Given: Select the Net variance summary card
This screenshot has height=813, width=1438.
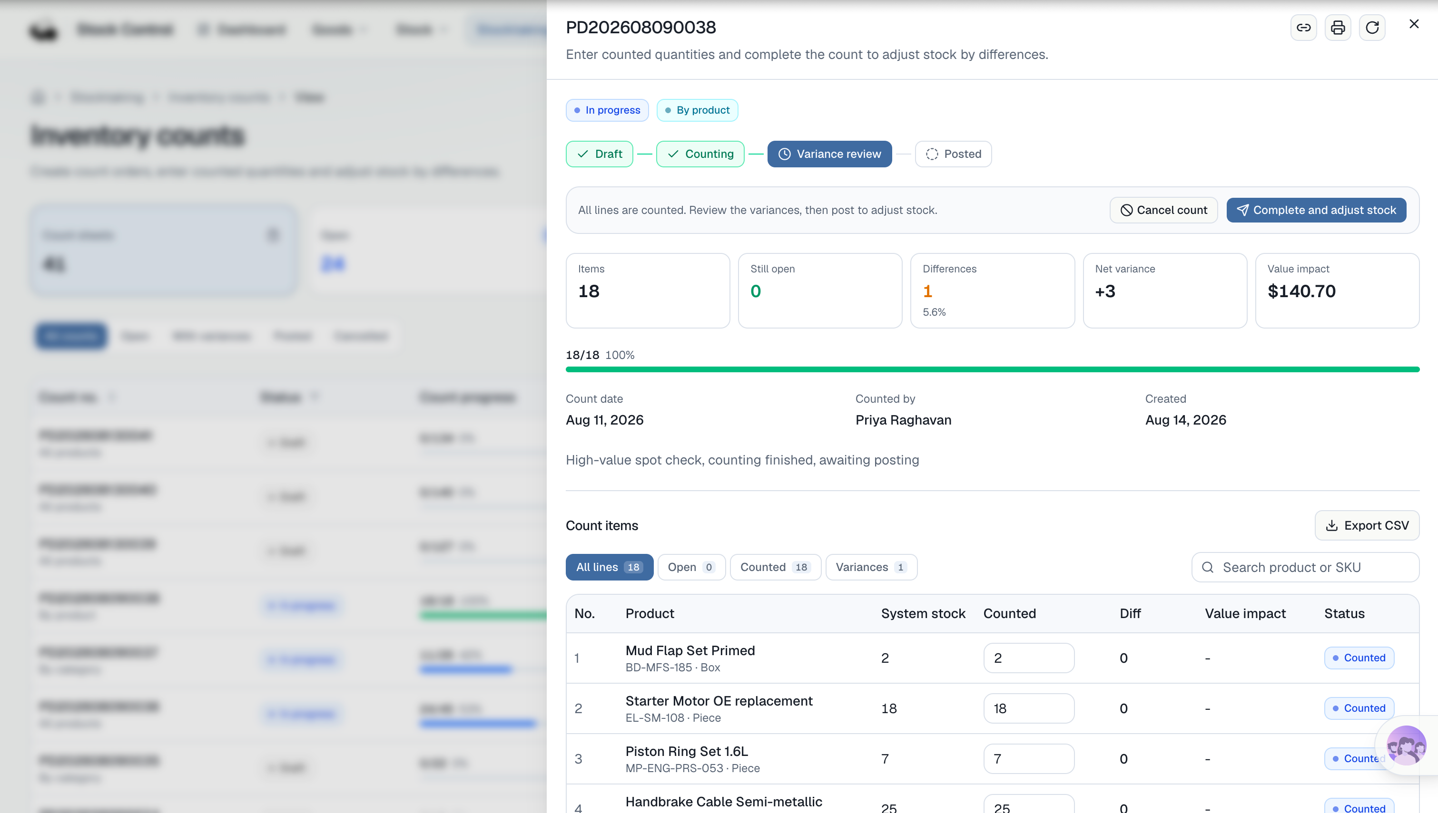Looking at the screenshot, I should tap(1165, 291).
